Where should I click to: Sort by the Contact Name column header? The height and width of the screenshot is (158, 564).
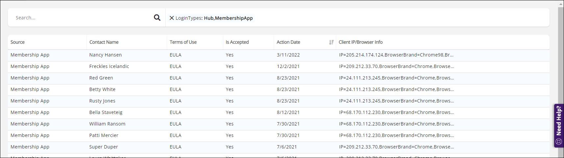[x=104, y=42]
